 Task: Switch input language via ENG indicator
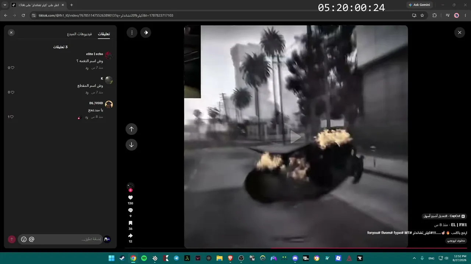[431, 258]
